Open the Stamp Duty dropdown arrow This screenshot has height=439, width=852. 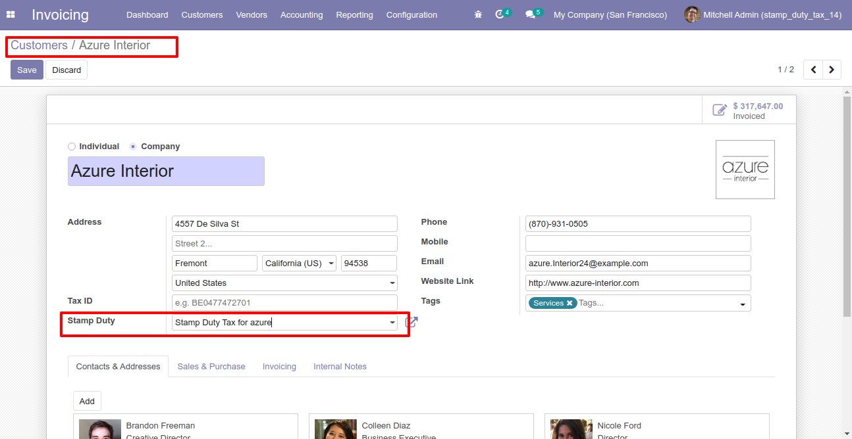coord(392,323)
